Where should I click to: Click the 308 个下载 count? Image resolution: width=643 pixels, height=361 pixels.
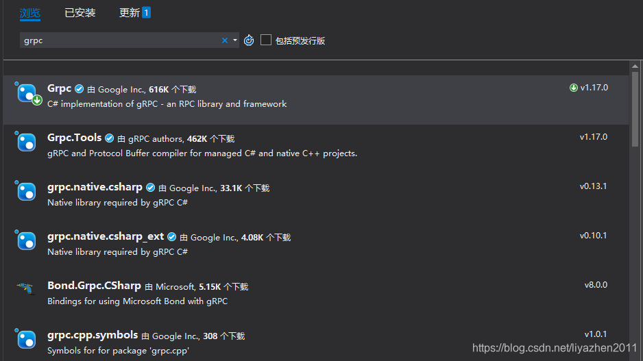tap(224, 336)
